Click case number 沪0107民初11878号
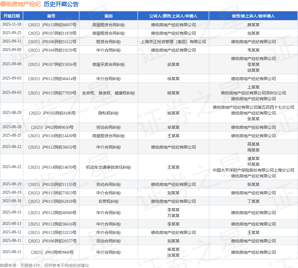This screenshot has height=268, width=298. pyautogui.click(x=52, y=33)
